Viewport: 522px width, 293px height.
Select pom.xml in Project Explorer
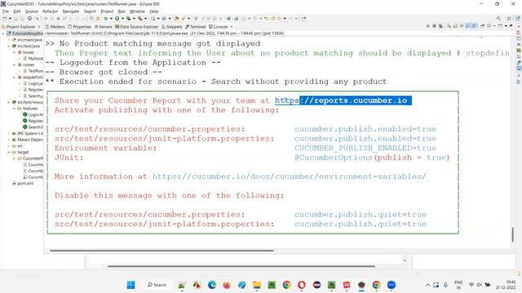pos(23,183)
